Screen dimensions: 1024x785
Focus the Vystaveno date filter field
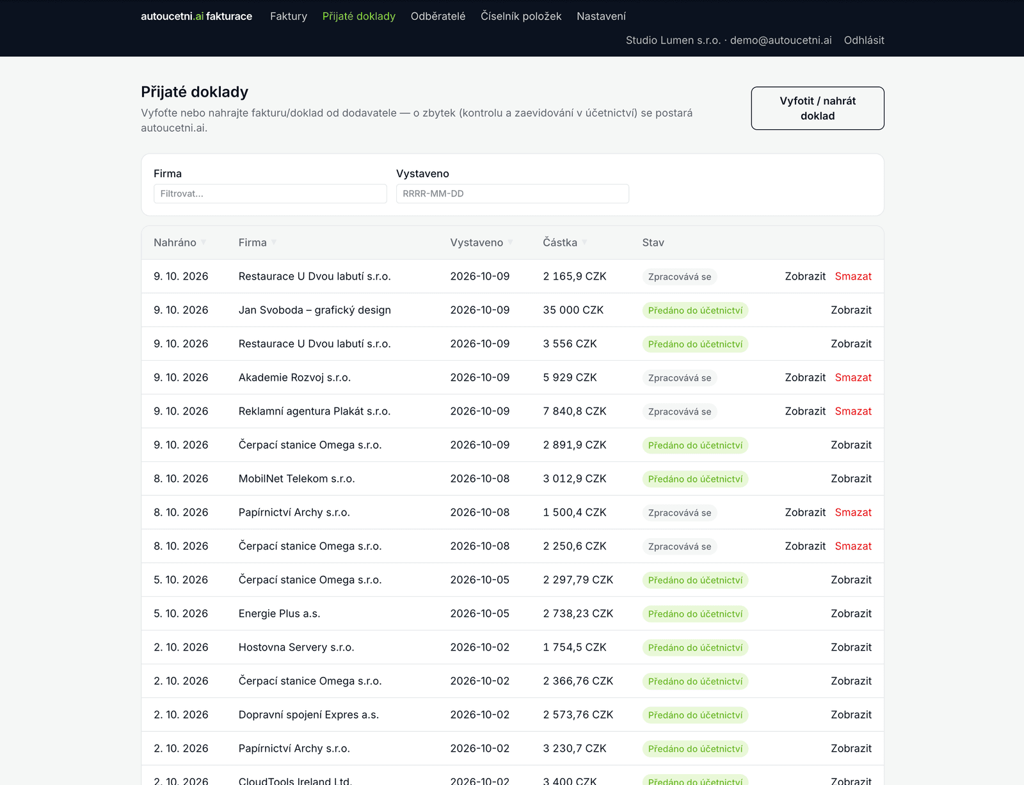click(x=513, y=194)
